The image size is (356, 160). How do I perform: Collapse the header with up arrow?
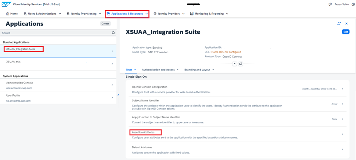point(235,64)
